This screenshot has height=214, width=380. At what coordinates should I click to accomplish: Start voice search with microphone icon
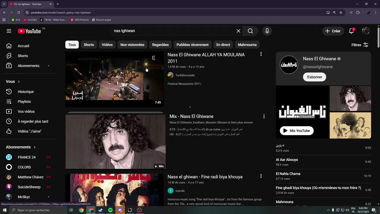pos(267,31)
